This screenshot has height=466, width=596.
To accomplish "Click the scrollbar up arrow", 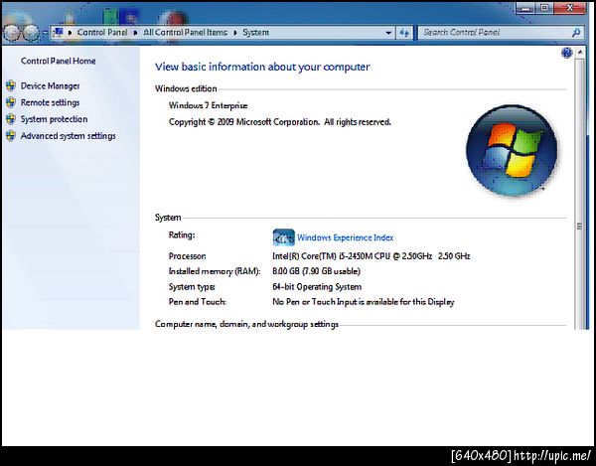I will point(580,52).
